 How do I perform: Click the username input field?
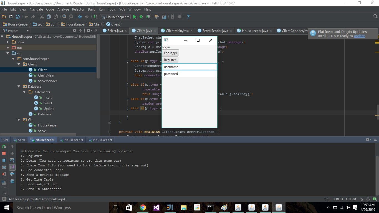189,67
